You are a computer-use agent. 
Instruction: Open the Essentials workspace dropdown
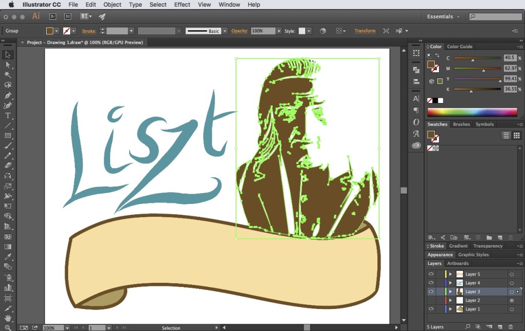coord(443,16)
